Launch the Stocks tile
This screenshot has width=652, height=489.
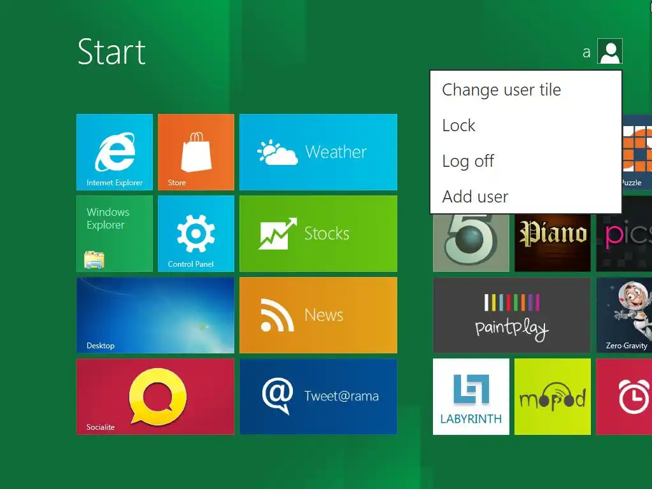318,233
